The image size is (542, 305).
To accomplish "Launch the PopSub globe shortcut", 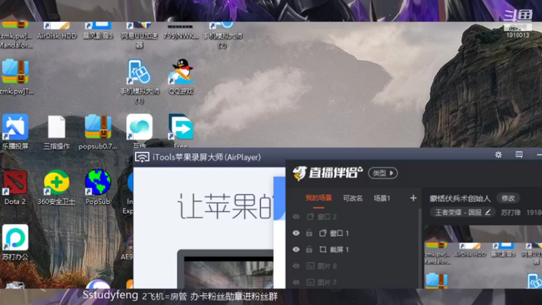I will pyautogui.click(x=98, y=187).
